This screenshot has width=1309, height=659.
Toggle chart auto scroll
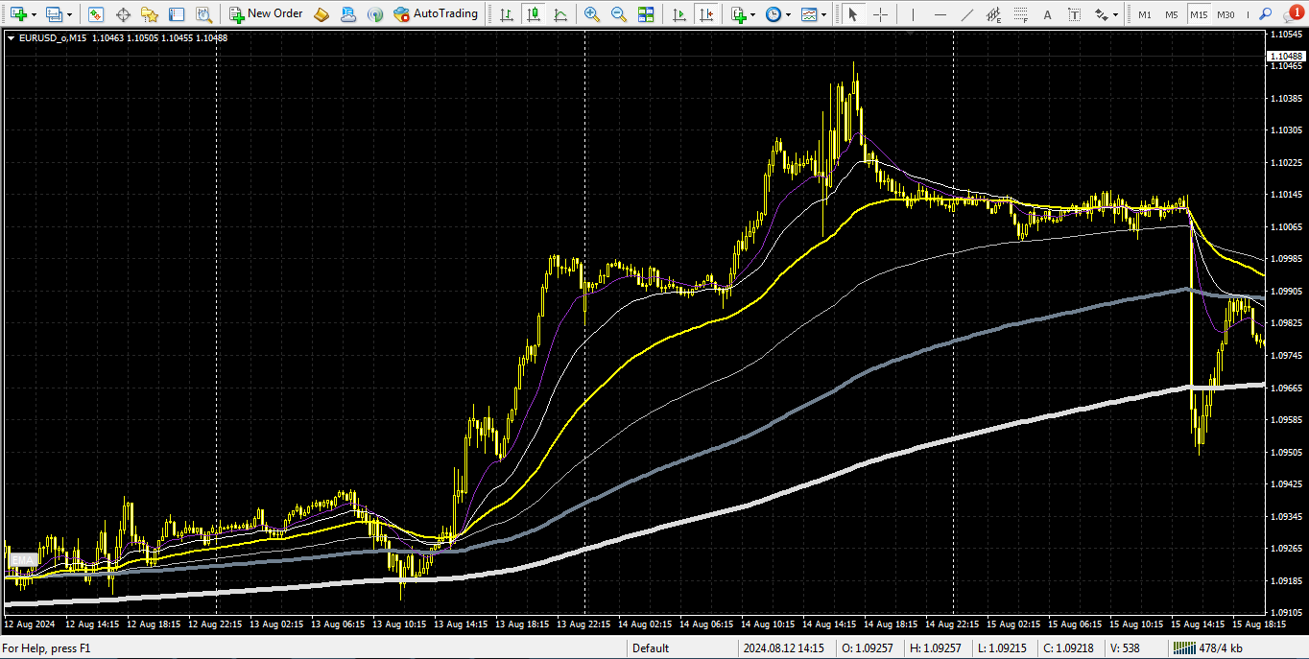coord(679,14)
